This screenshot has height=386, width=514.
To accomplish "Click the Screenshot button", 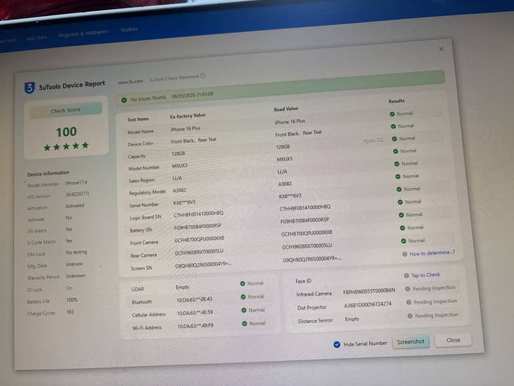I will (411, 342).
